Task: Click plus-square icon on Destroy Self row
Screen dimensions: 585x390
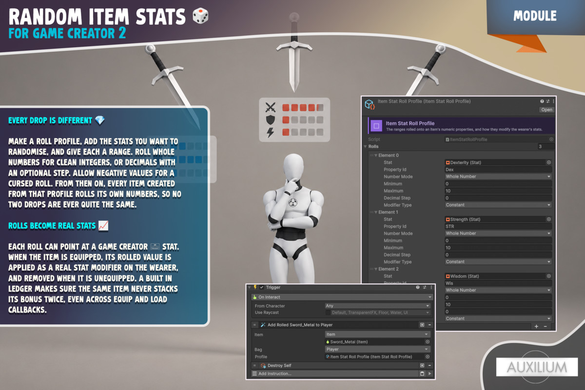Action: 422,365
